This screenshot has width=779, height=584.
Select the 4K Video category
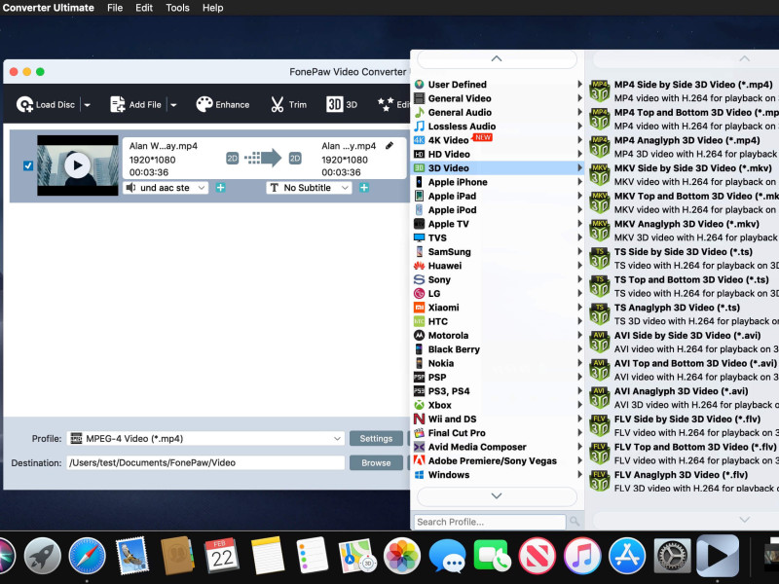tap(498, 140)
